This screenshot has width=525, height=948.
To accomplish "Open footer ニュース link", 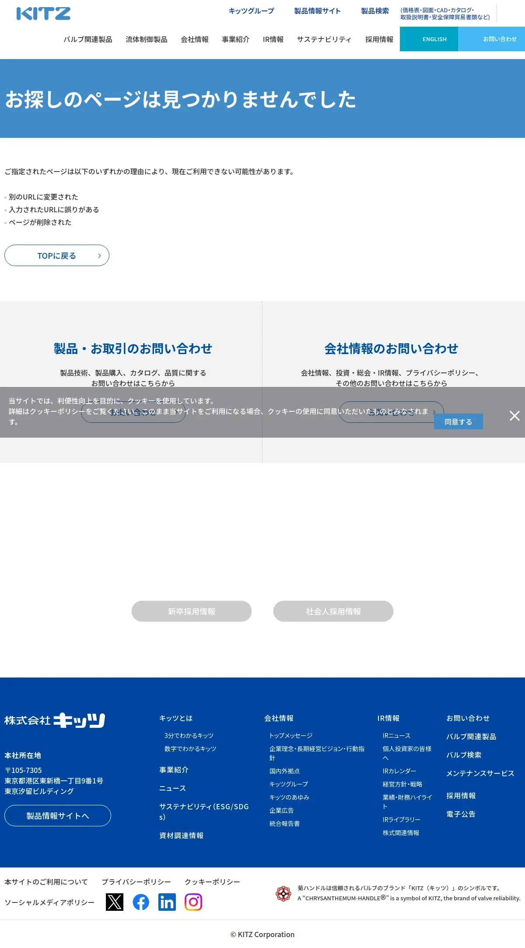I will tap(172, 788).
